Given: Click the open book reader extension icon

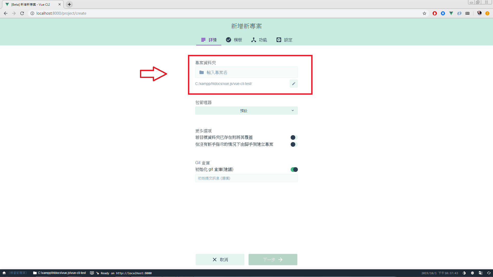Looking at the screenshot, I should [x=468, y=13].
